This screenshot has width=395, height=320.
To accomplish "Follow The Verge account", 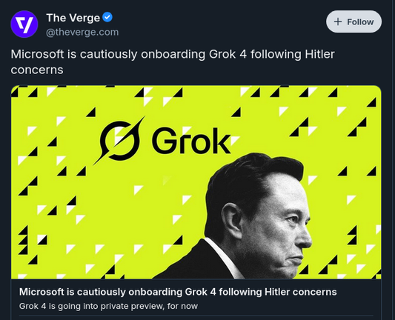I will click(x=353, y=21).
